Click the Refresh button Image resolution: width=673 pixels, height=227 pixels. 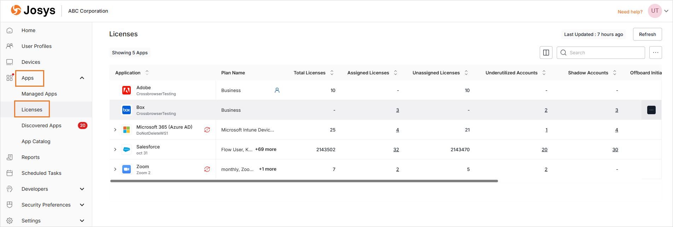[x=648, y=34]
